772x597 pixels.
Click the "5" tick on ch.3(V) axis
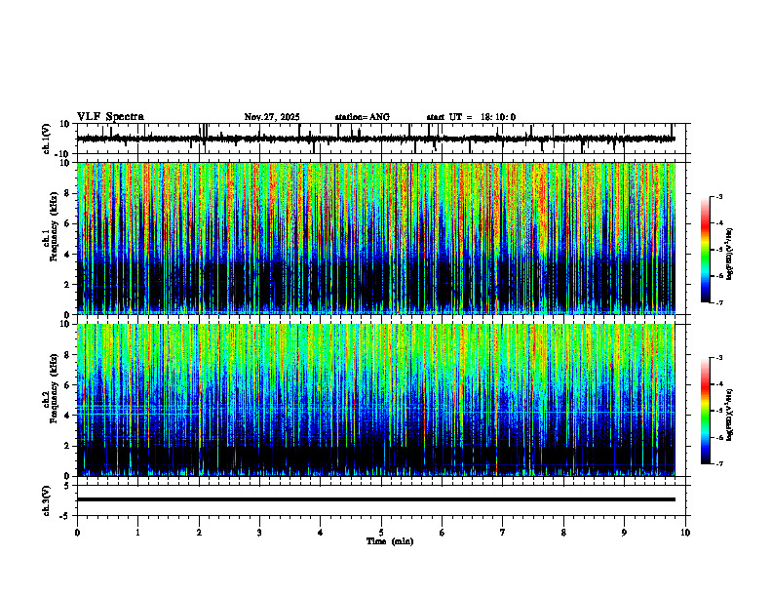[x=68, y=486]
